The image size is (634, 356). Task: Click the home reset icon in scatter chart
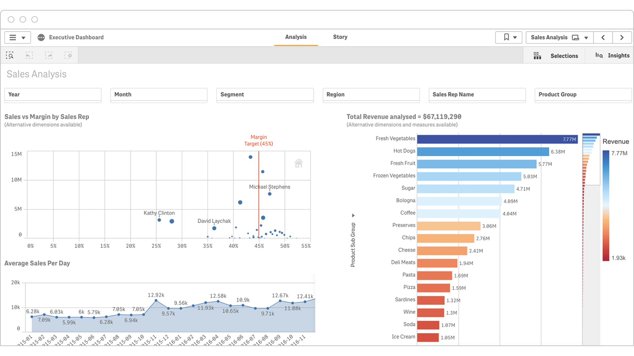click(299, 163)
